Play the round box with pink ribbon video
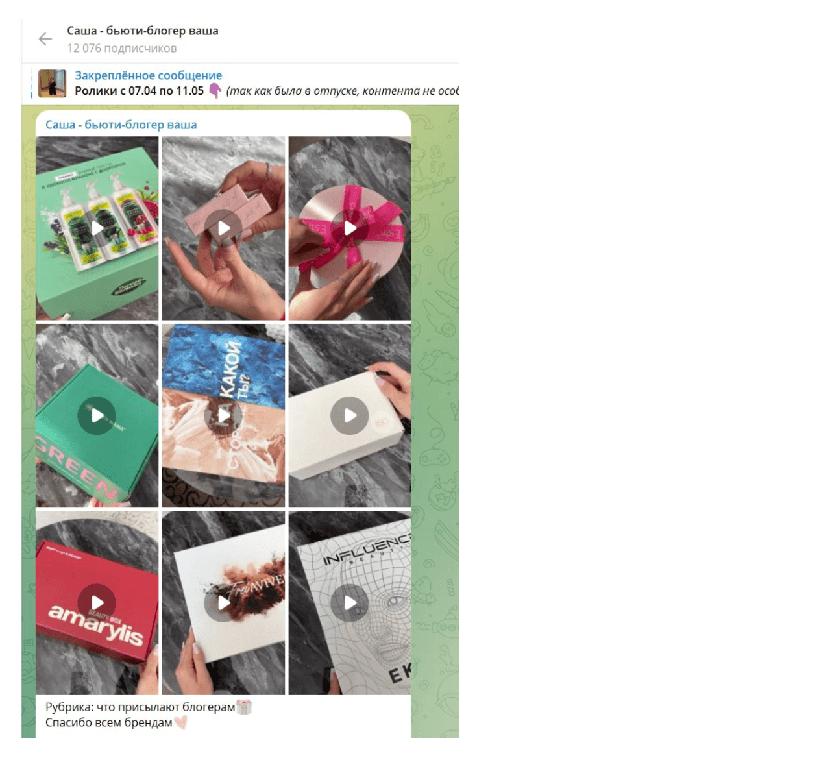Viewport: 819px width, 758px height. pos(350,228)
